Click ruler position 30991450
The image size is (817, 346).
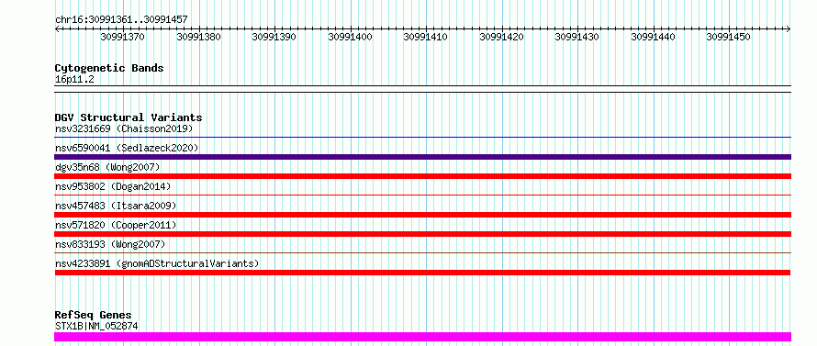[x=729, y=37]
